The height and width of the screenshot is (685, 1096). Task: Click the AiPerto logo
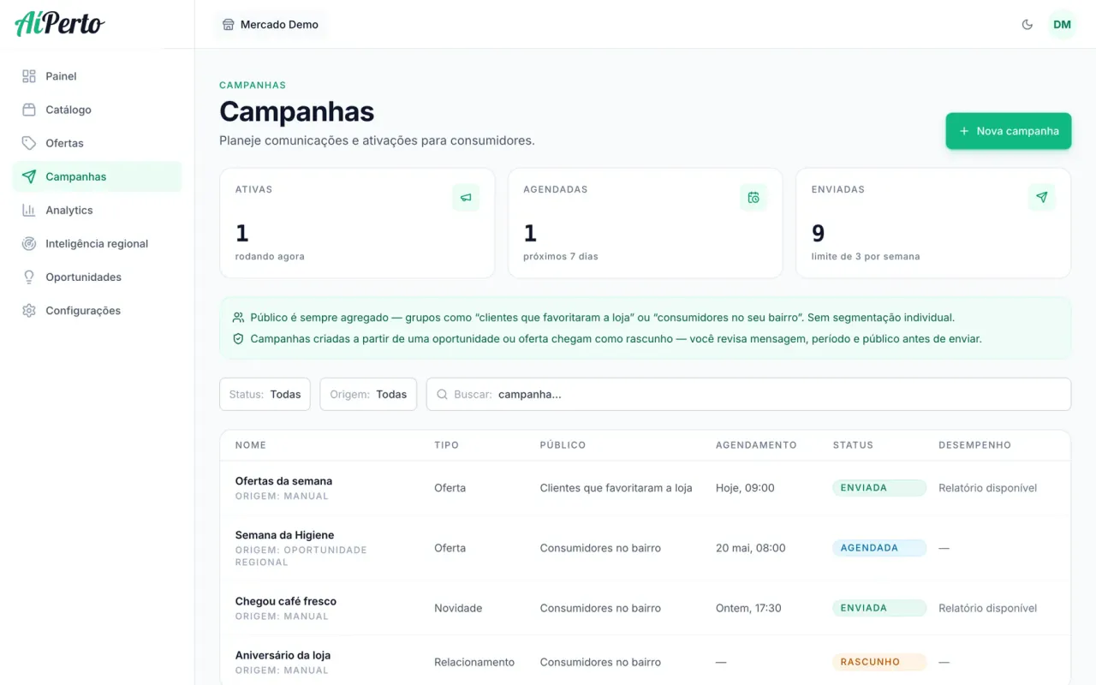coord(59,24)
